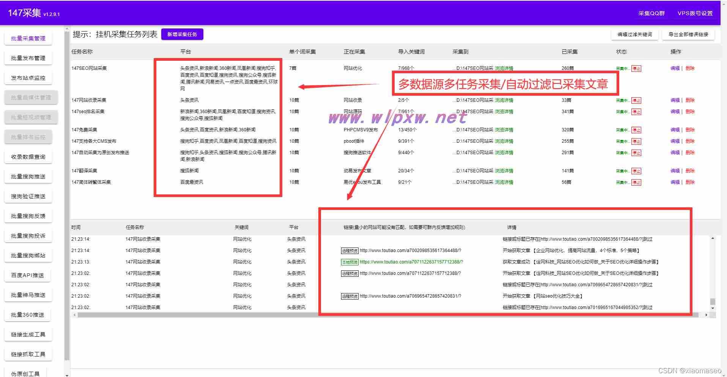Go to 批量360推送
The height and width of the screenshot is (377, 727).
click(28, 315)
